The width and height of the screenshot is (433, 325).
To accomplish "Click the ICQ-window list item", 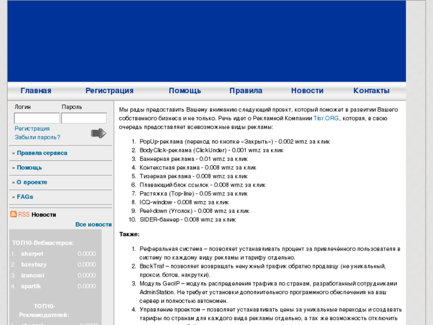I will [184, 202].
